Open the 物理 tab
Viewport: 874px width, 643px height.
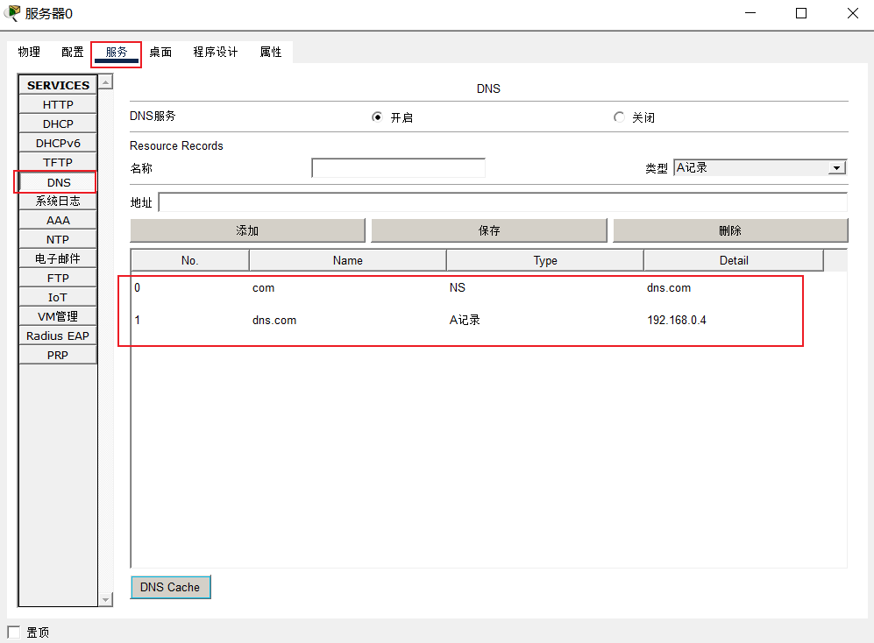click(x=29, y=52)
